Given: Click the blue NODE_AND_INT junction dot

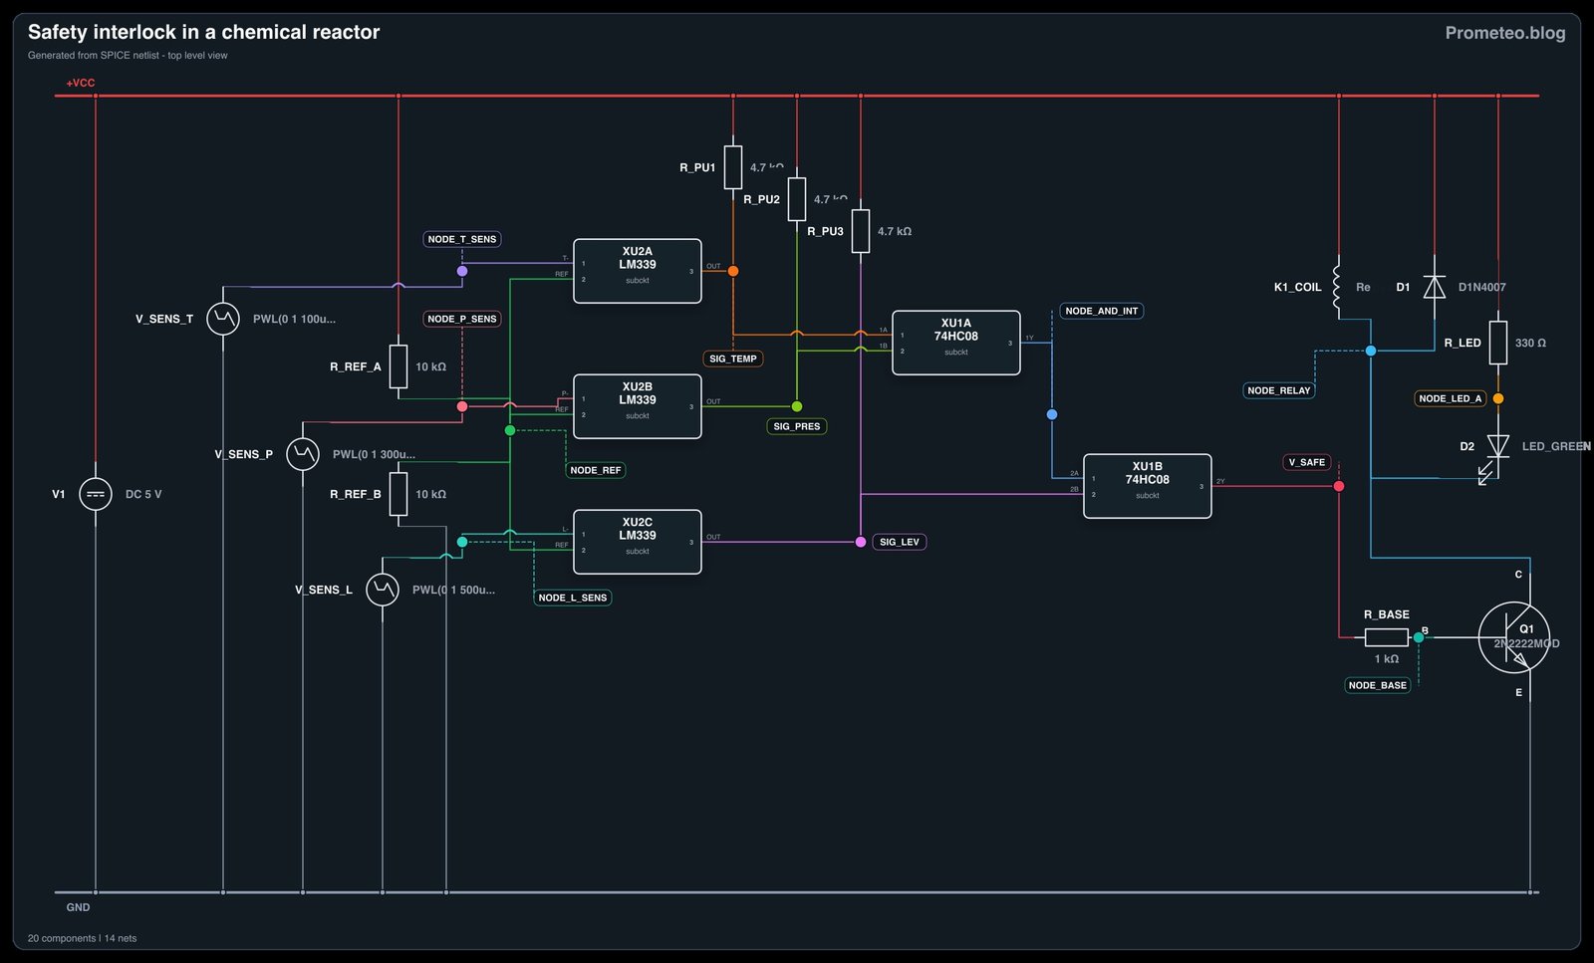Looking at the screenshot, I should point(1052,414).
